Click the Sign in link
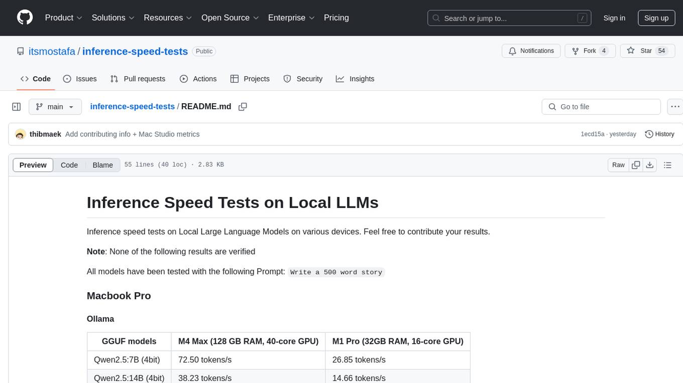 614,18
